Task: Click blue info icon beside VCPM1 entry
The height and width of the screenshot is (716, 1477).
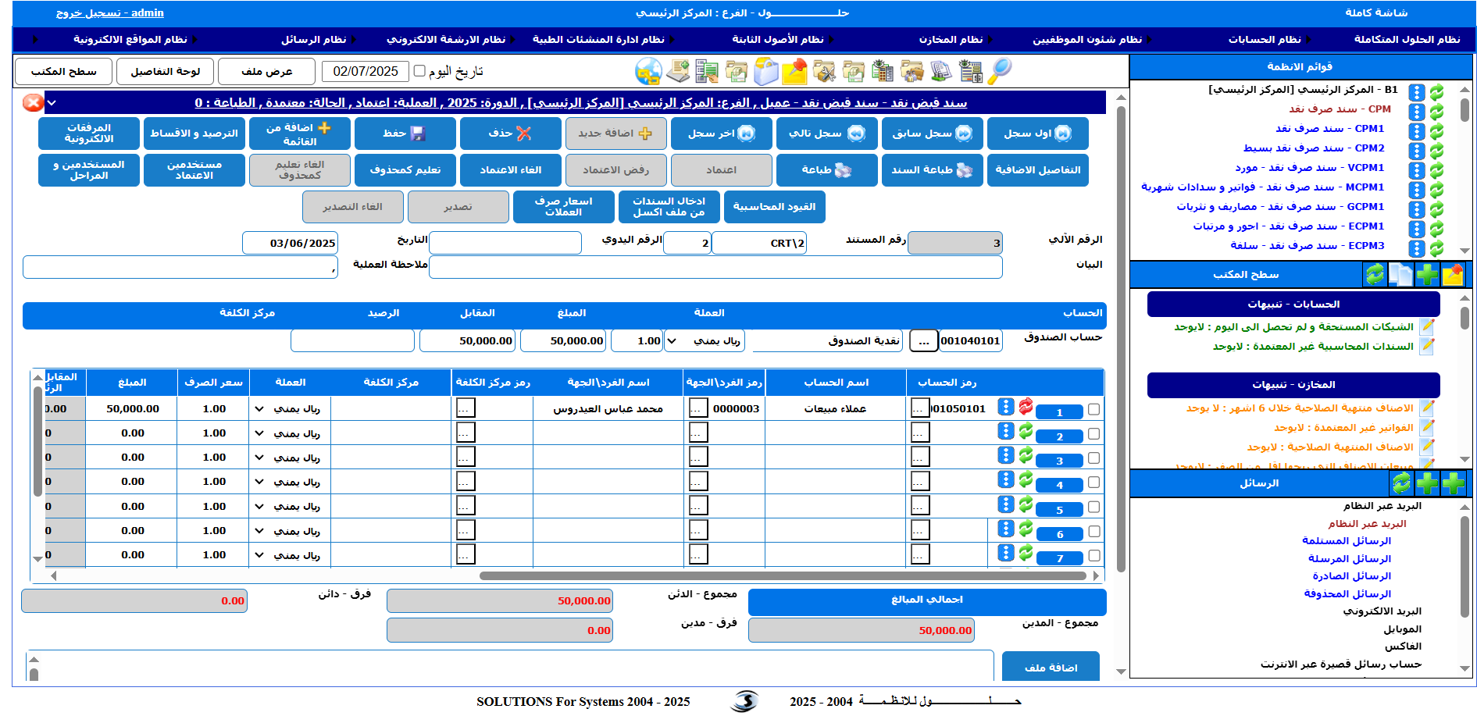Action: (x=1417, y=169)
